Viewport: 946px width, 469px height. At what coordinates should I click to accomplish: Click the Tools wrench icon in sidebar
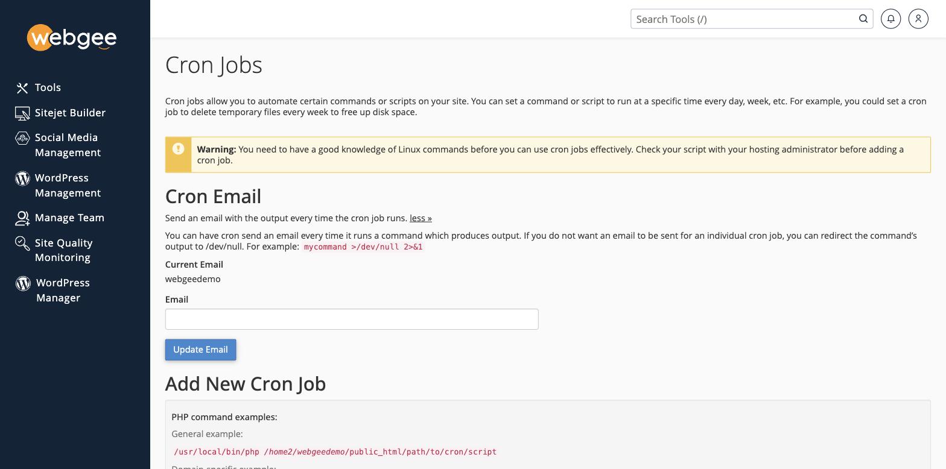click(x=22, y=88)
